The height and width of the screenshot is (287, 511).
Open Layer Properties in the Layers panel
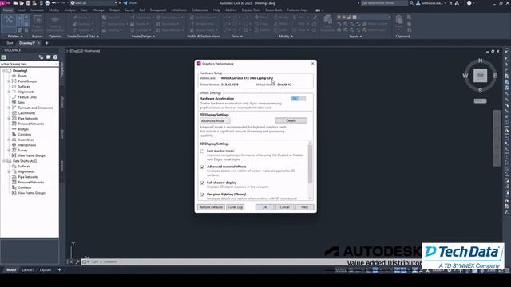[x=327, y=23]
